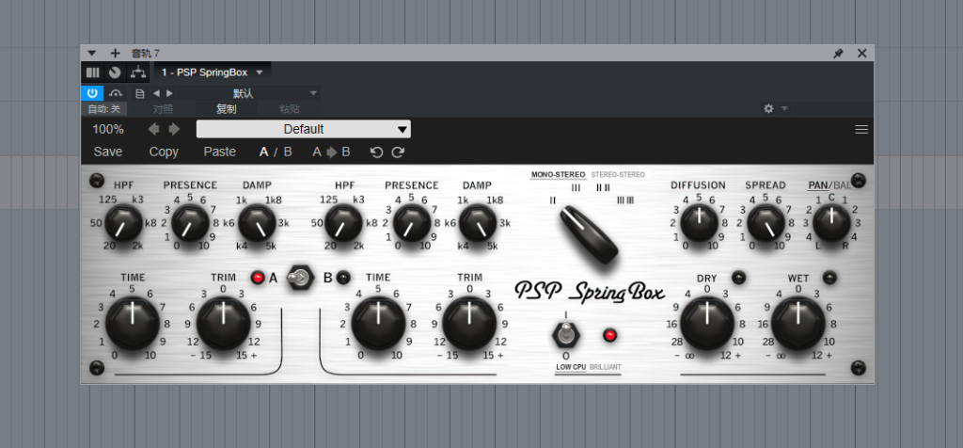Toggle the WET mute LED

click(830, 278)
